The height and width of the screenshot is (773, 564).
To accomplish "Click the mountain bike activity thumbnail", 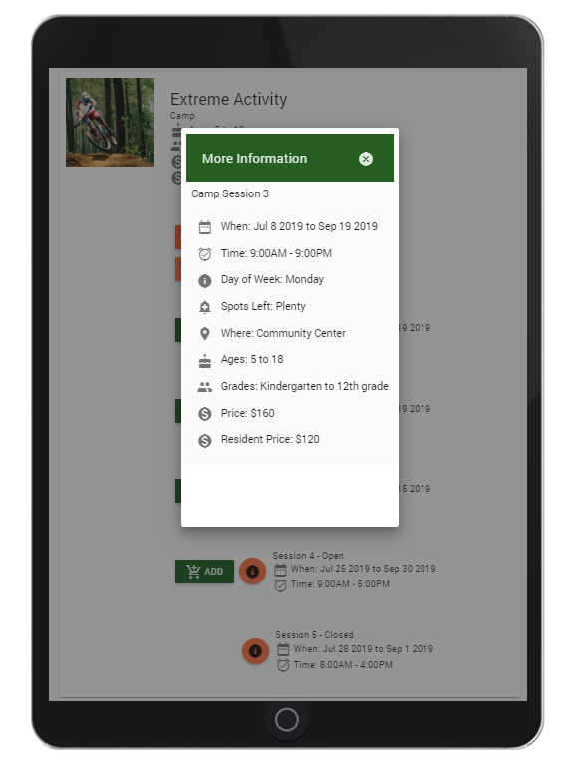I will (110, 122).
